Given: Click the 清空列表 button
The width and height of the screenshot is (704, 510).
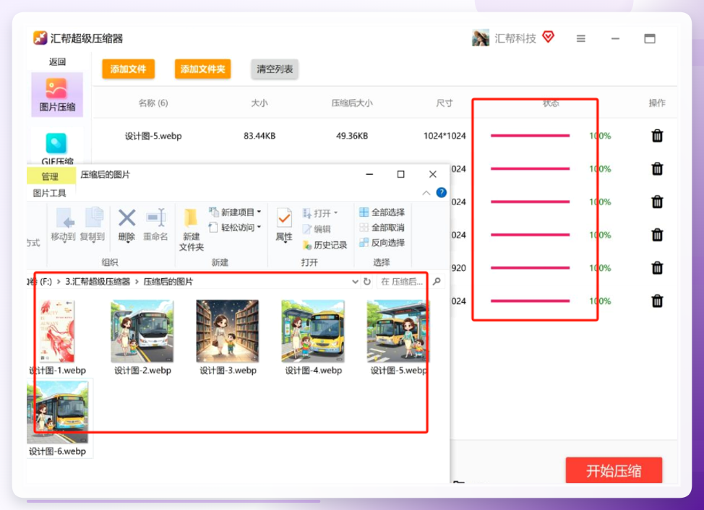Looking at the screenshot, I should pos(275,69).
